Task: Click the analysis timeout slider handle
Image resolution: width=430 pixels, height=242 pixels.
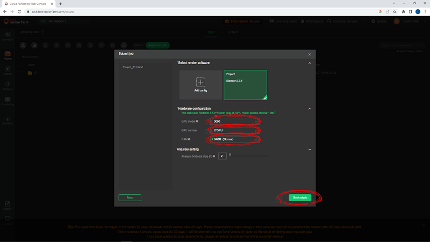Action: pyautogui.click(x=230, y=155)
